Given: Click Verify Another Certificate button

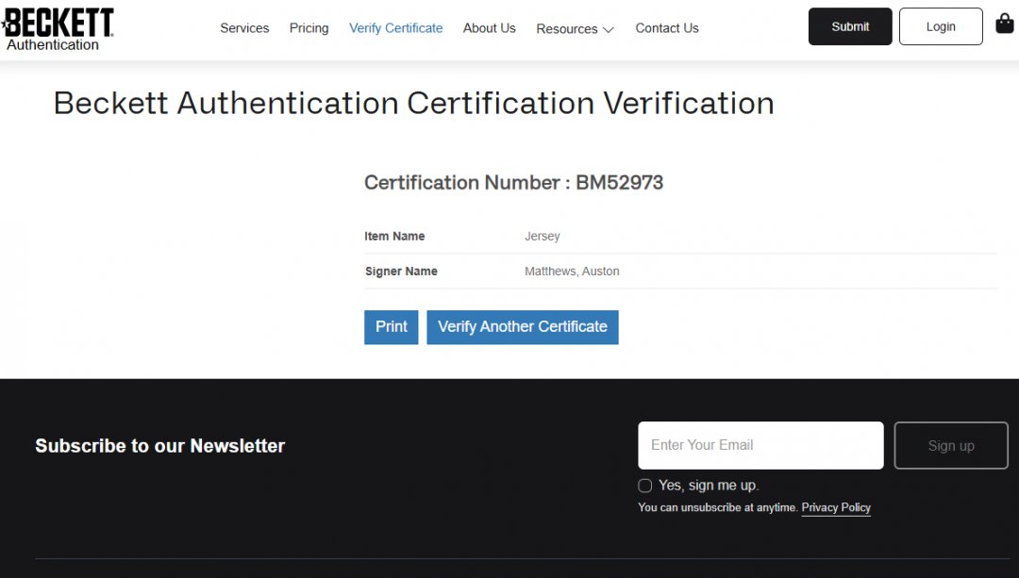Looking at the screenshot, I should click(522, 327).
